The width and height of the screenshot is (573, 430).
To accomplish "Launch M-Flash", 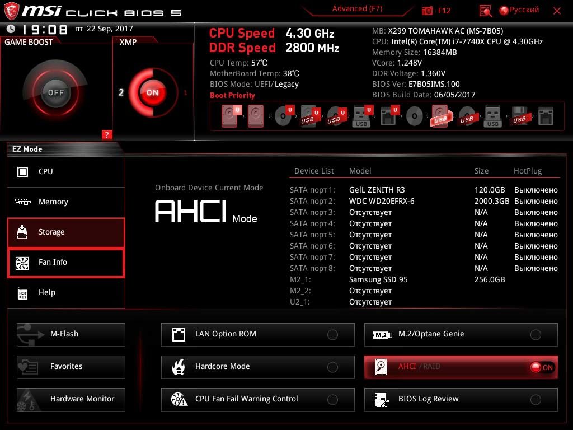I will (71, 334).
